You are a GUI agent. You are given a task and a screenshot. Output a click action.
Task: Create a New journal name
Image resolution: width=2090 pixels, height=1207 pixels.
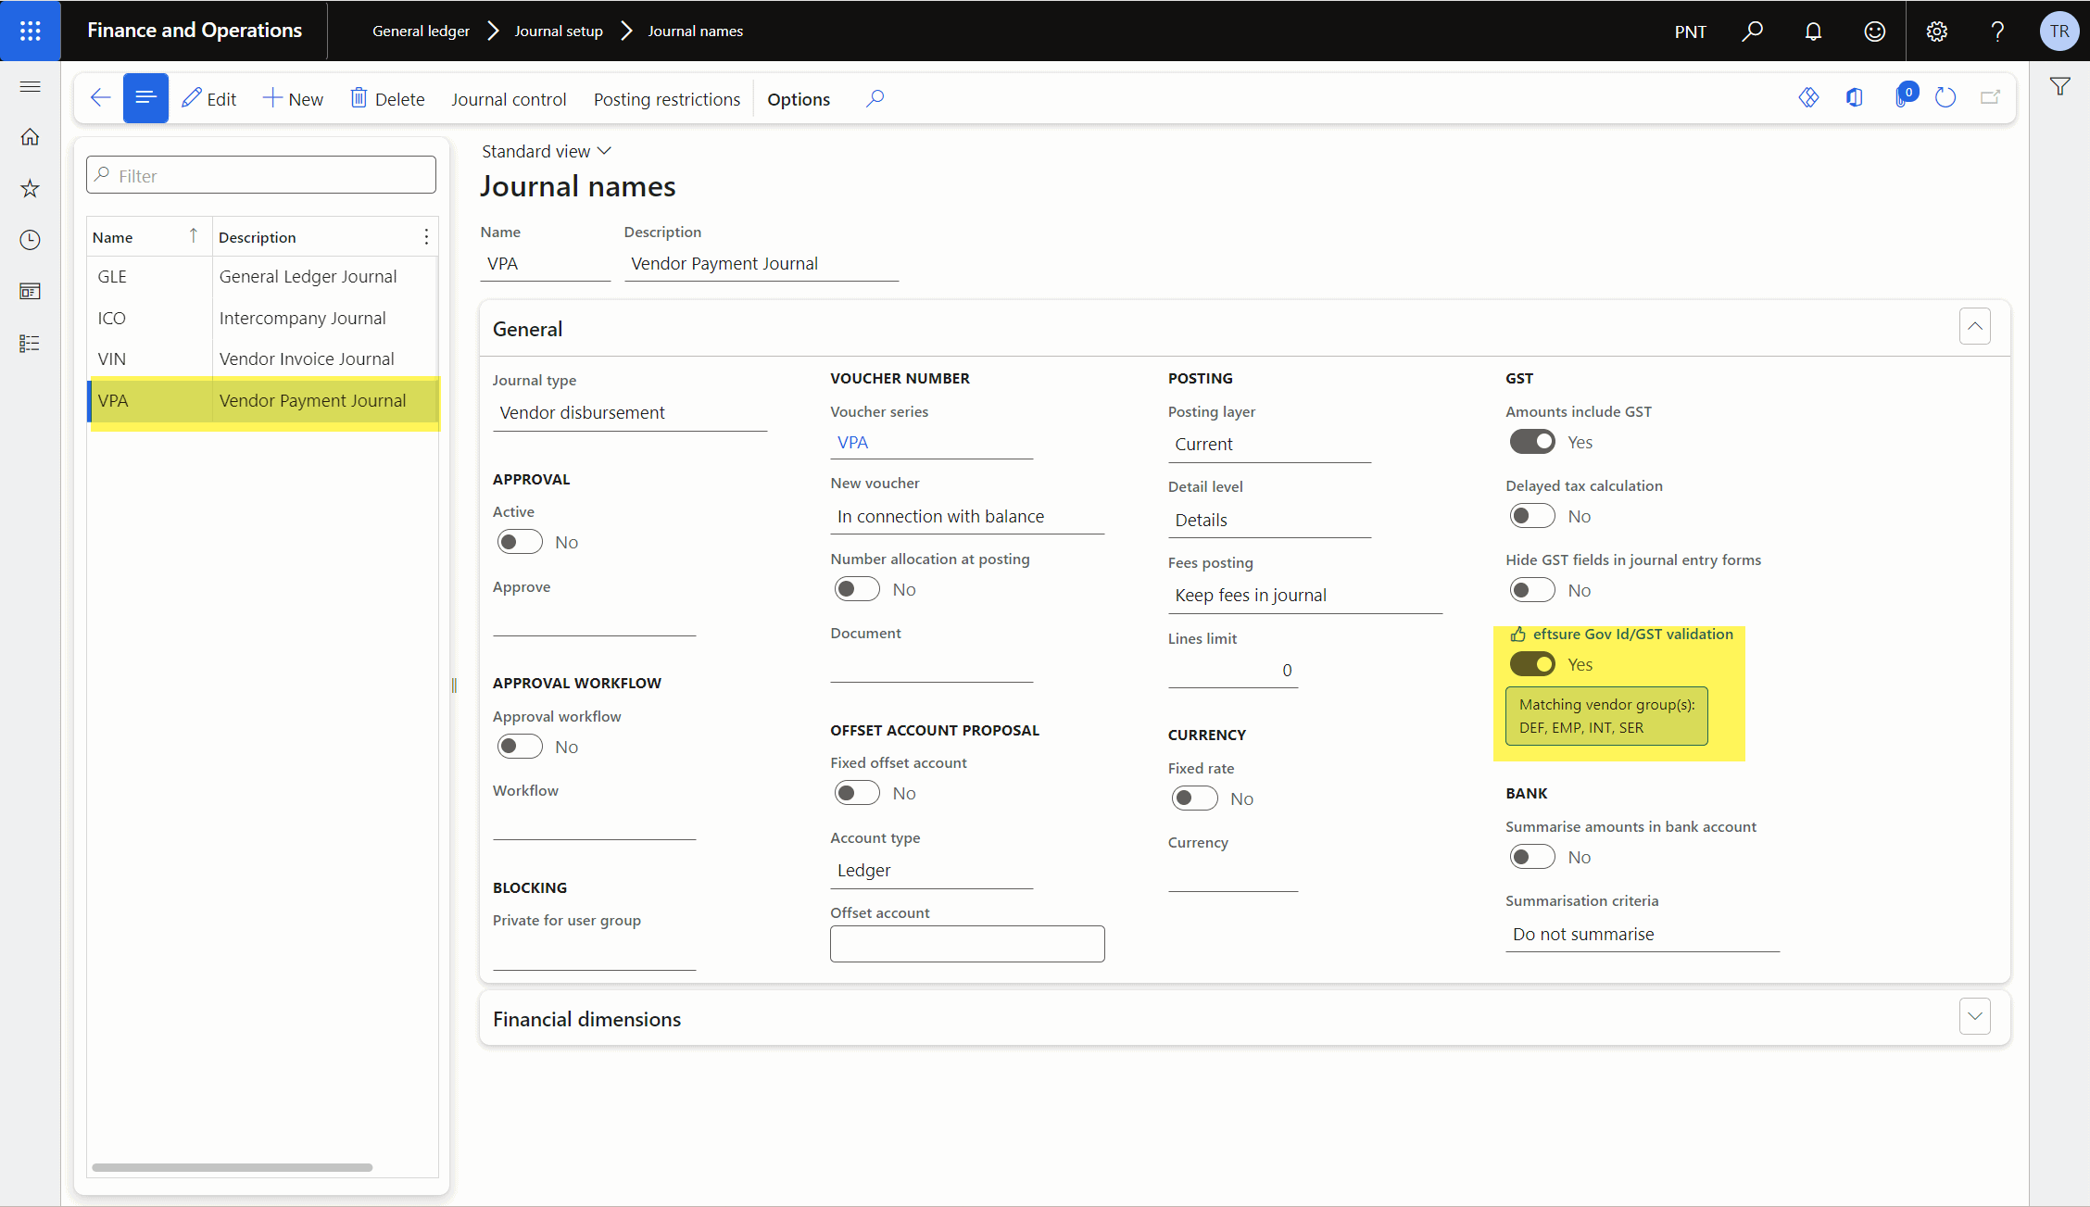(x=293, y=98)
